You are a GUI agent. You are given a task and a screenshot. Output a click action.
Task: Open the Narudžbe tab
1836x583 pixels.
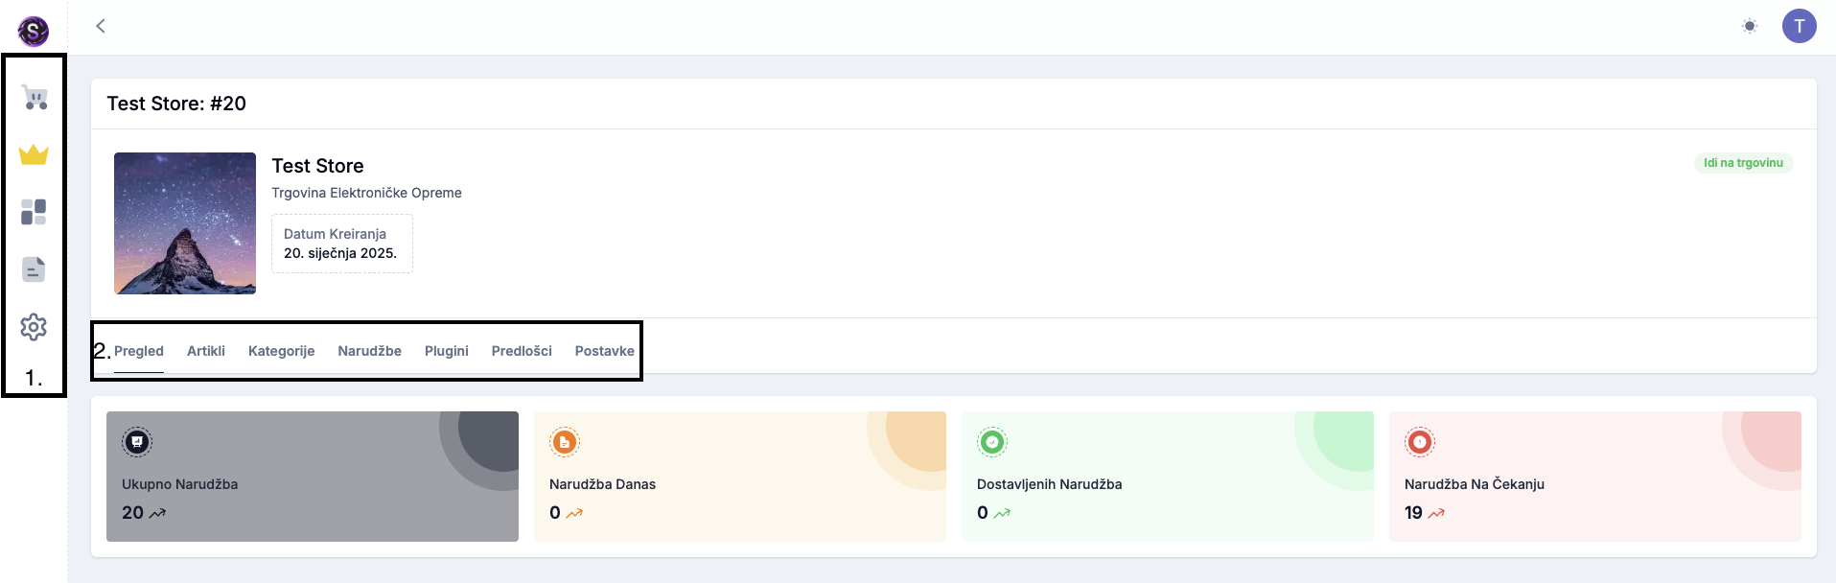coord(369,351)
